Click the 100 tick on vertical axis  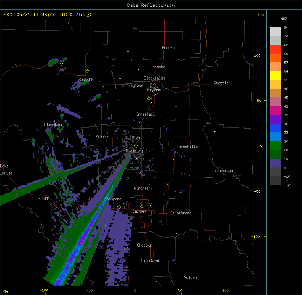pyautogui.click(x=257, y=55)
